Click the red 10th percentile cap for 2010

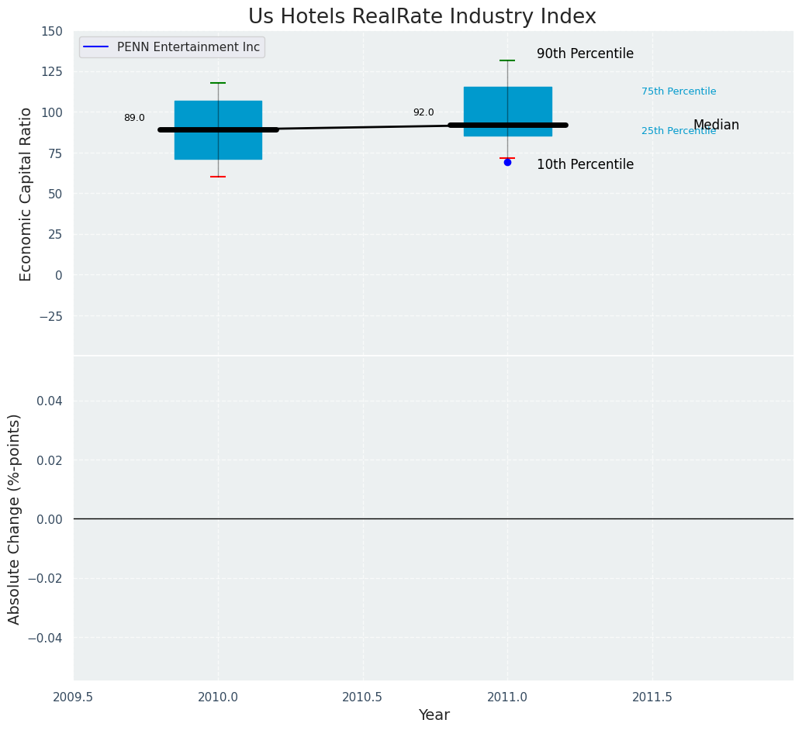pyautogui.click(x=218, y=177)
